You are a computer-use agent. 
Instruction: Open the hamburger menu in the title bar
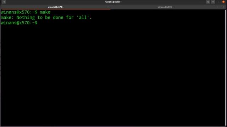(213, 2)
